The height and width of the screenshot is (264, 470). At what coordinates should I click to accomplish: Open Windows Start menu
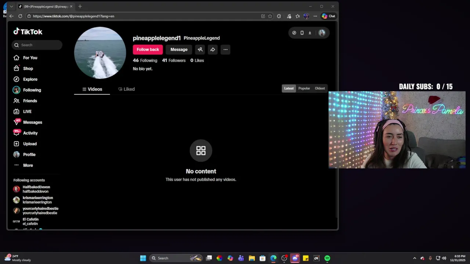point(143,258)
